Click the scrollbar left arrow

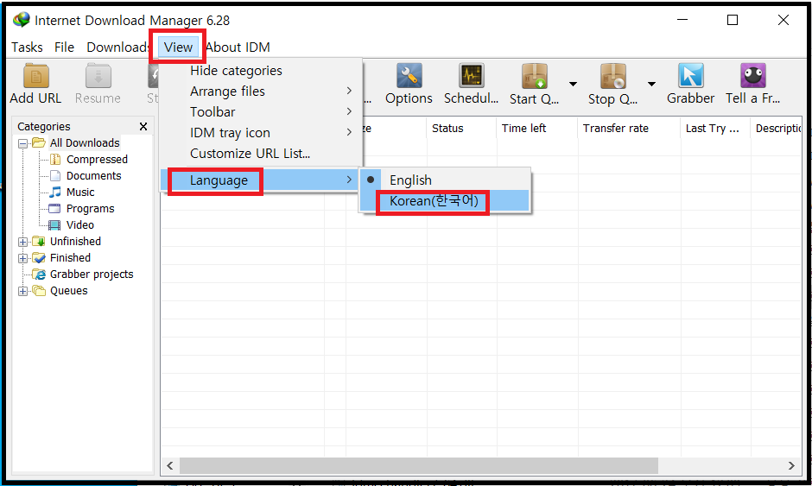click(170, 465)
